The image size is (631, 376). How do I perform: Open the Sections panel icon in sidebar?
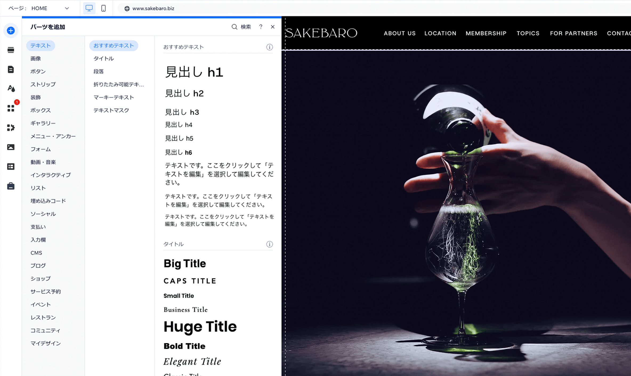pos(11,50)
